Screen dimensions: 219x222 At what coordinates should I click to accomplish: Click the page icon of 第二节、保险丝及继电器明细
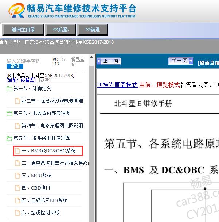click(17, 101)
